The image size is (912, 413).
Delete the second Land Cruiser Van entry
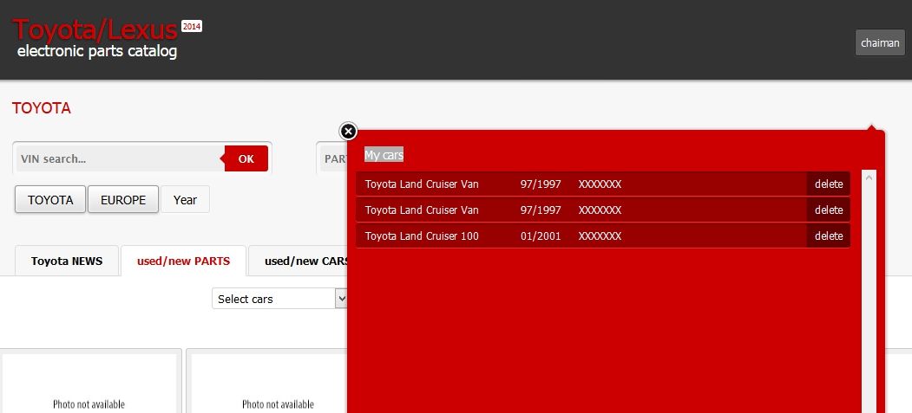tap(828, 210)
